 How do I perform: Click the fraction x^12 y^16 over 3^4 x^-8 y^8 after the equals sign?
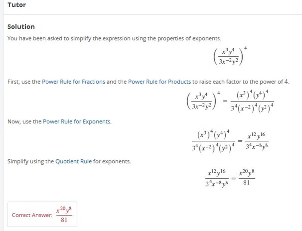[257, 141]
